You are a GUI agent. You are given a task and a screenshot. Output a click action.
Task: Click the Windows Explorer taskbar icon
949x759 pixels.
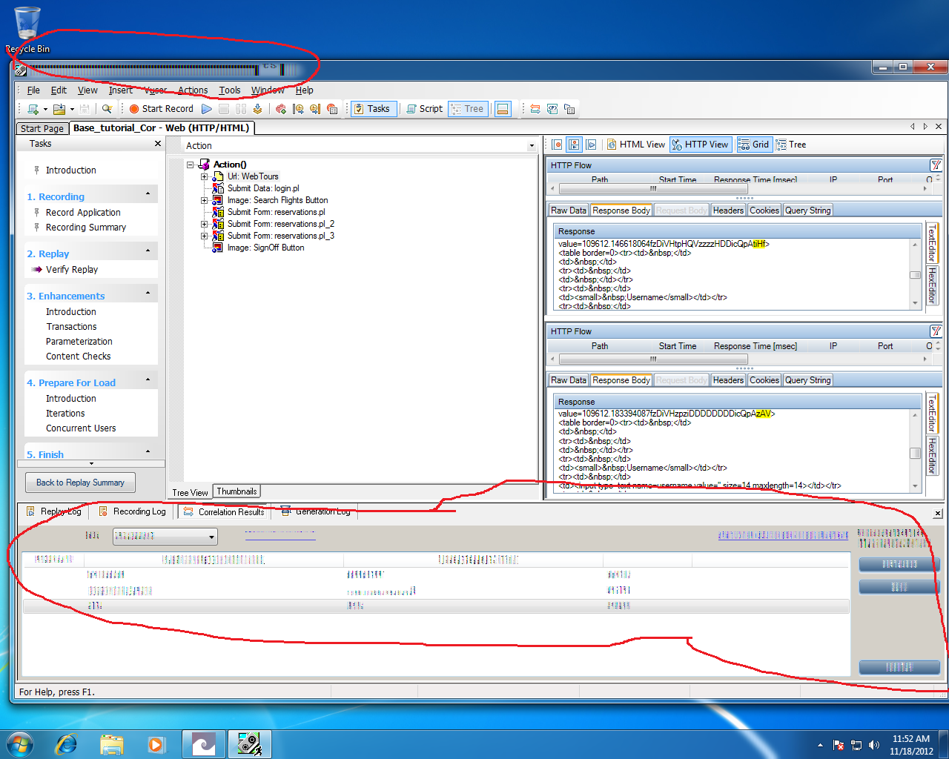(111, 743)
